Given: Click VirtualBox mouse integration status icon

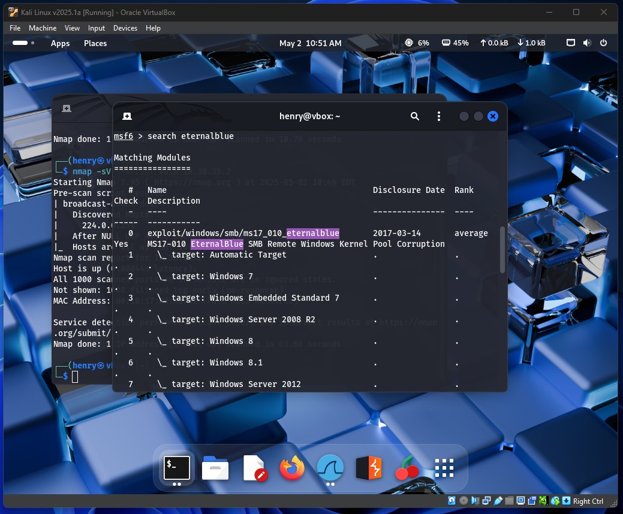Looking at the screenshot, I should click(x=555, y=500).
